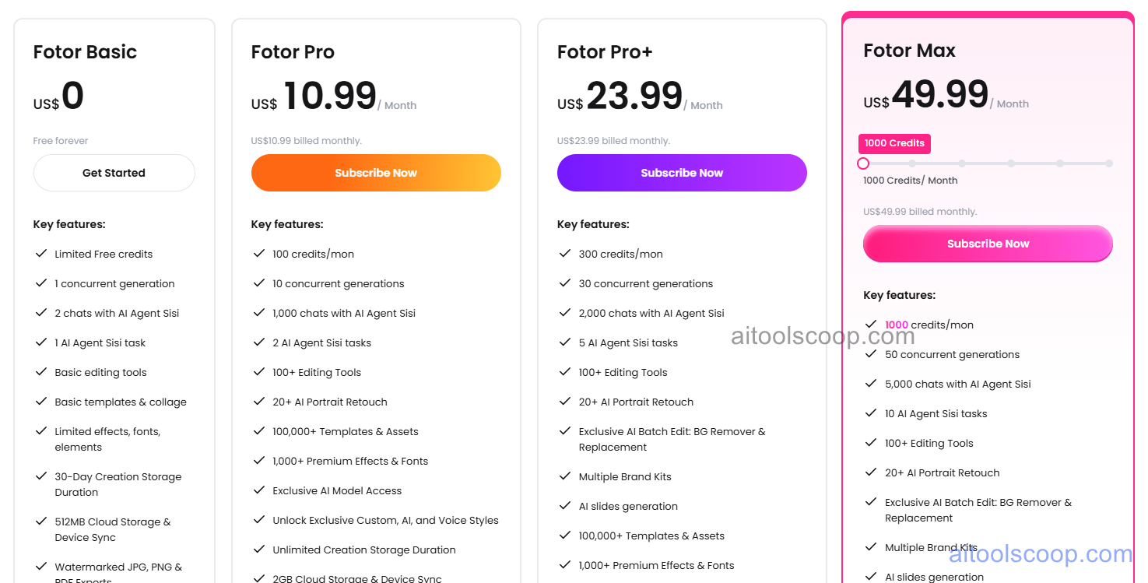Click the checkmark next to "50 concurrent generations"

tap(872, 354)
